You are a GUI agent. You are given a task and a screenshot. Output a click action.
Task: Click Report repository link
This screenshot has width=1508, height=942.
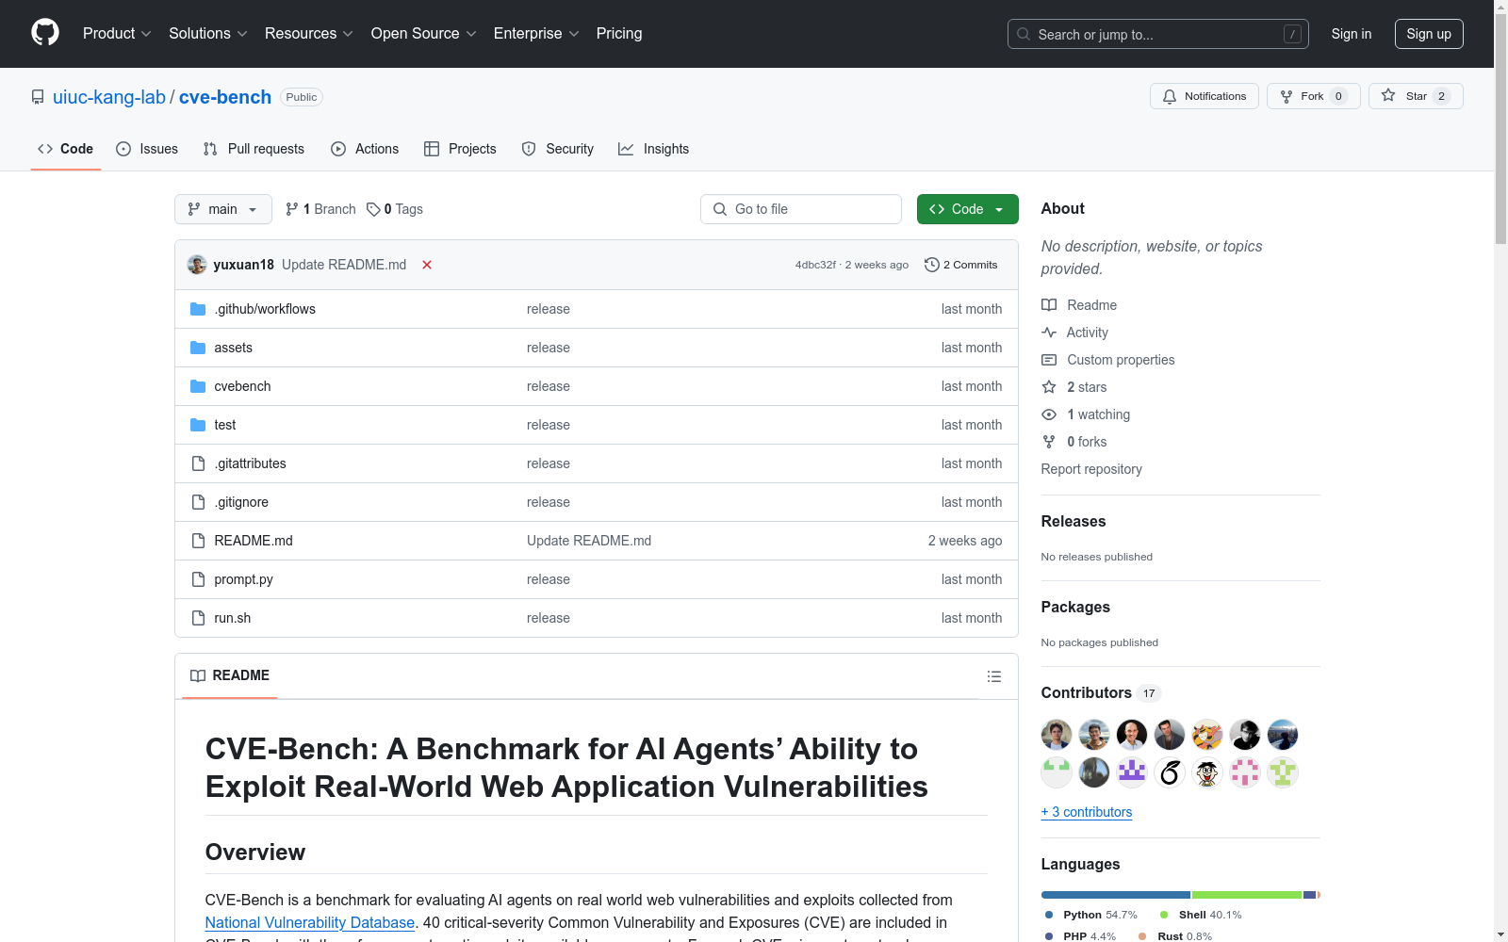coord(1091,469)
